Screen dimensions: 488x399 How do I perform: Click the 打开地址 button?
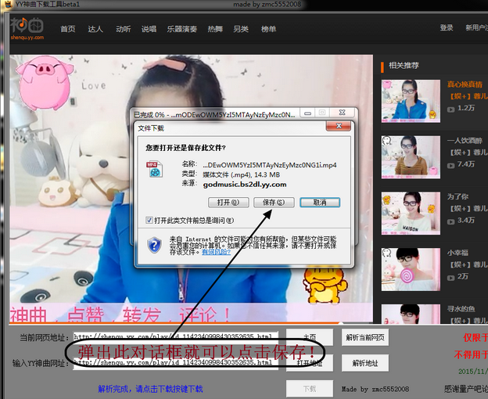click(x=310, y=363)
